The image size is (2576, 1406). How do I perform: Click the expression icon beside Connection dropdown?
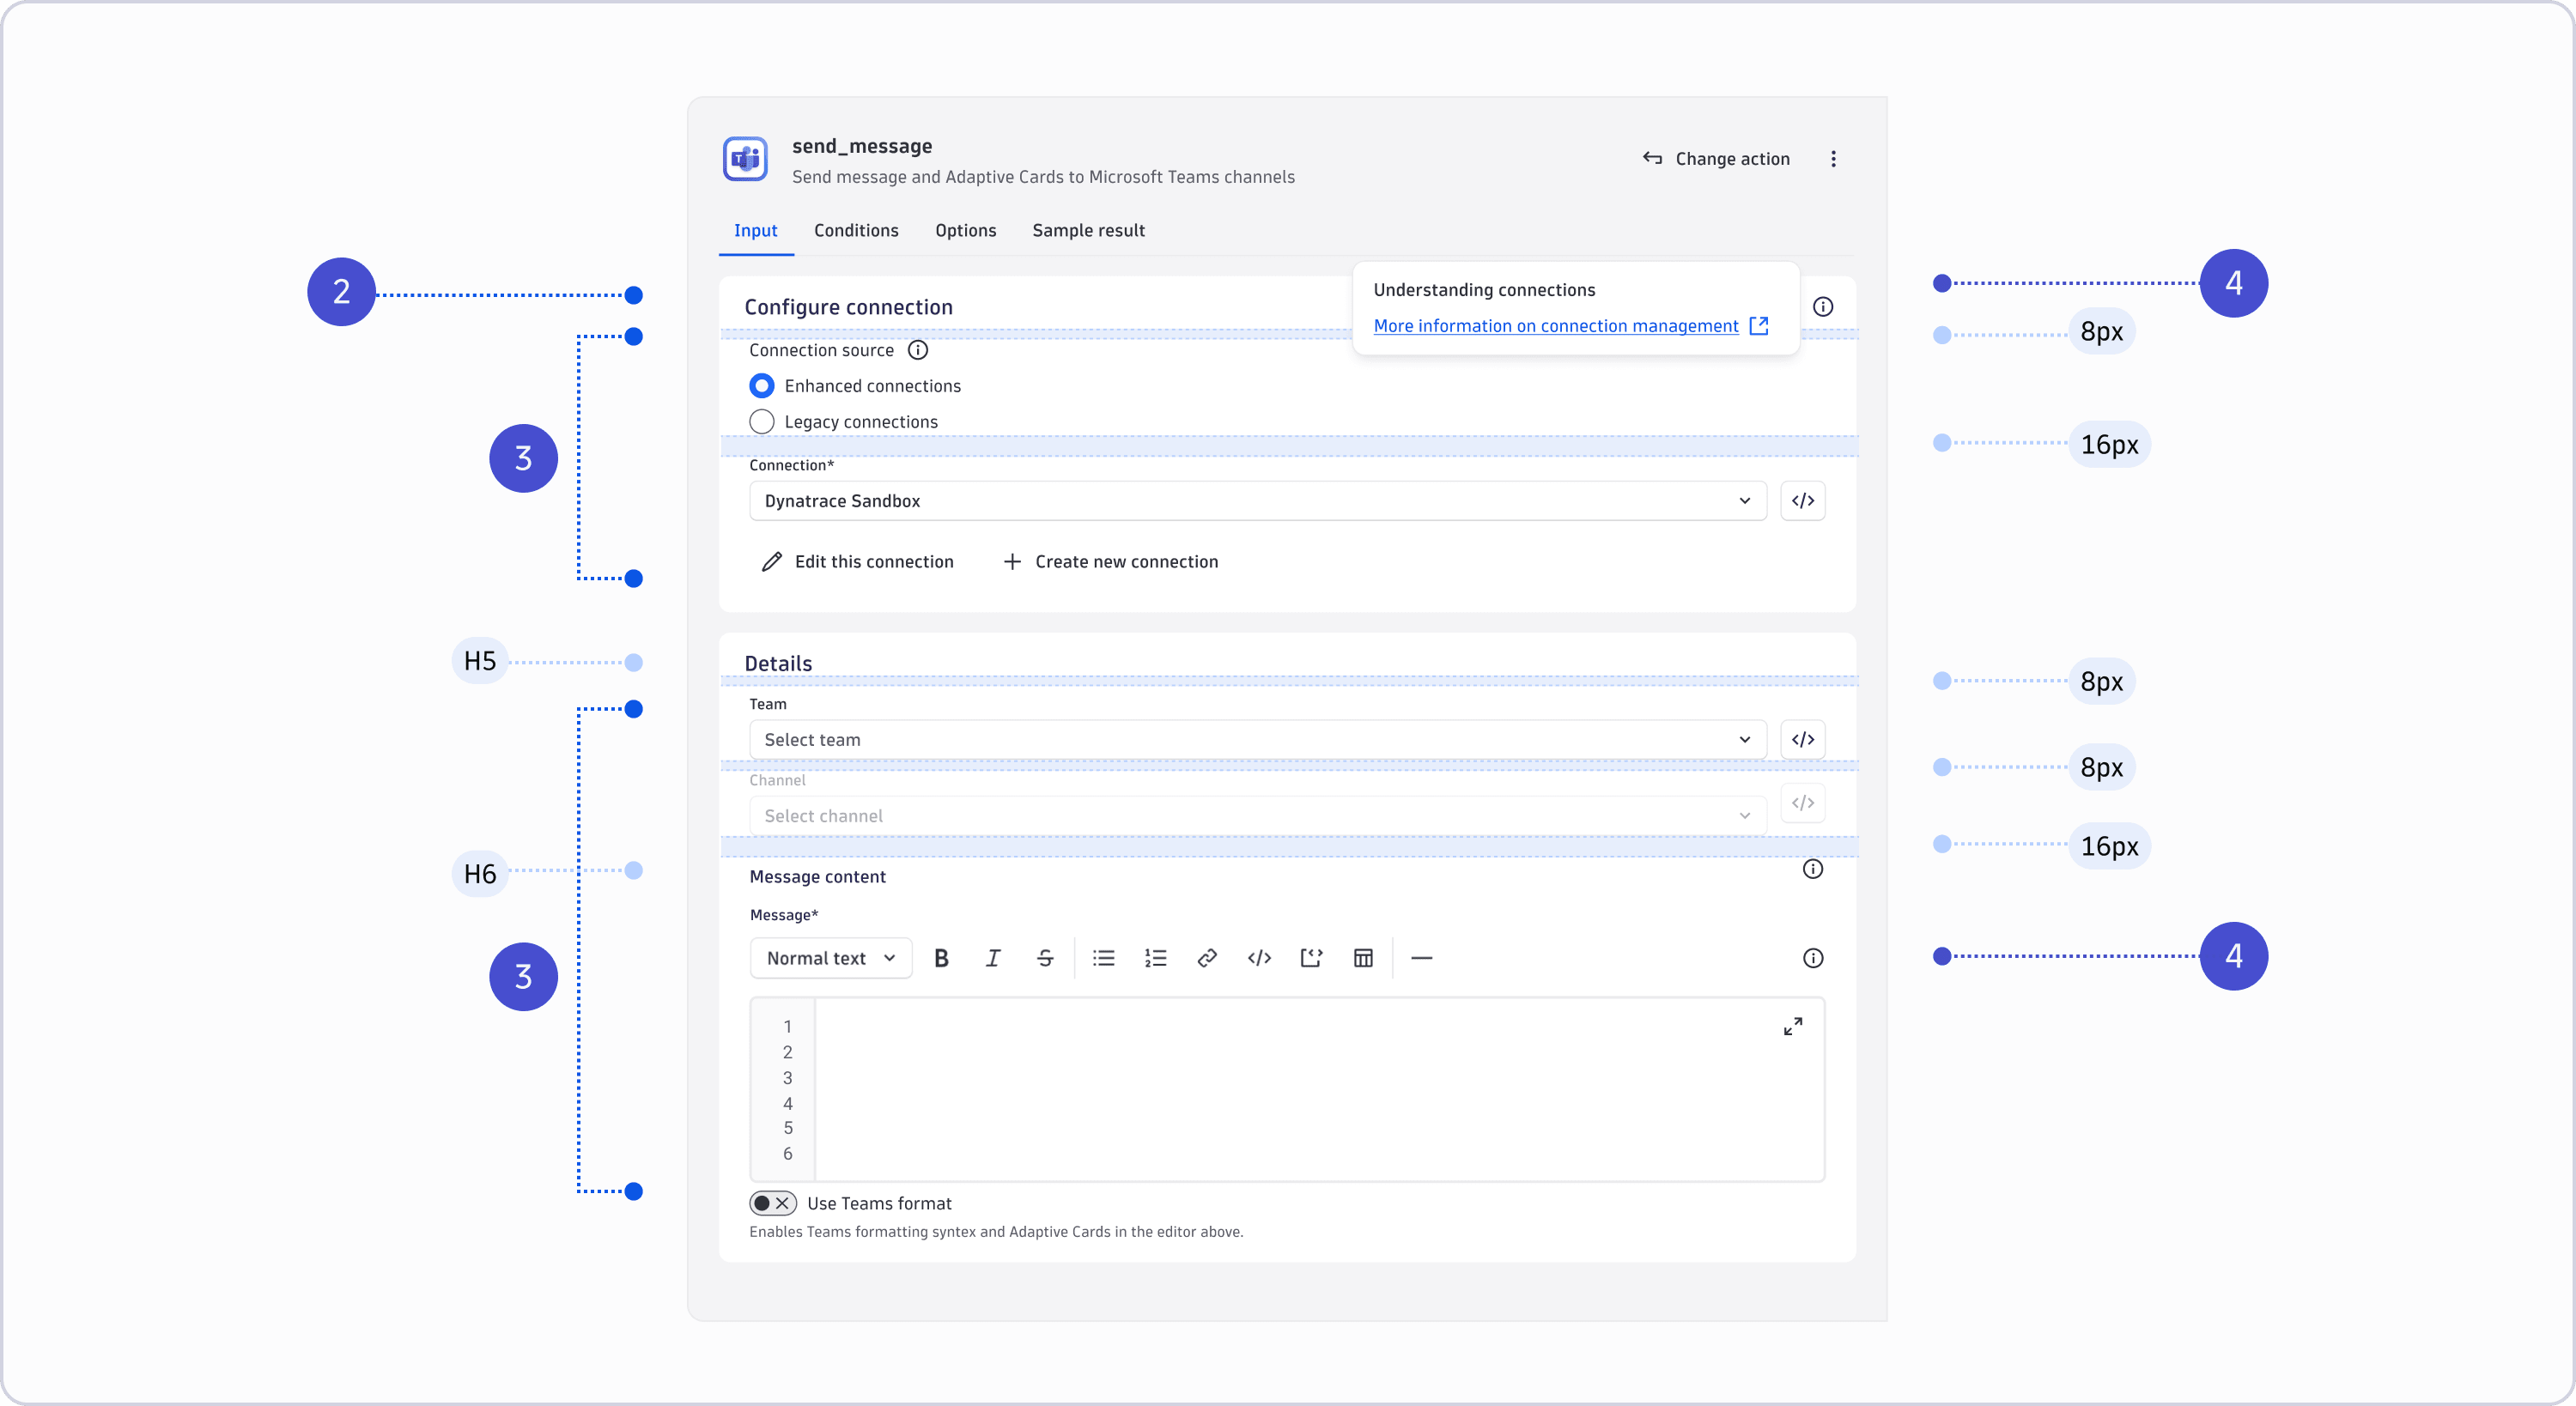(x=1803, y=501)
